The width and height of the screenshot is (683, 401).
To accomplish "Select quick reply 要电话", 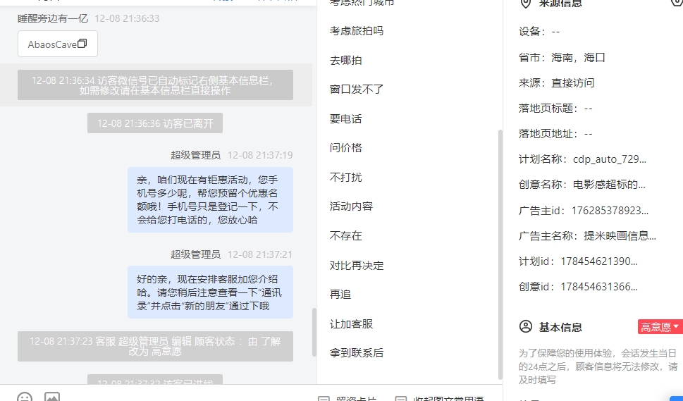I will (x=345, y=119).
